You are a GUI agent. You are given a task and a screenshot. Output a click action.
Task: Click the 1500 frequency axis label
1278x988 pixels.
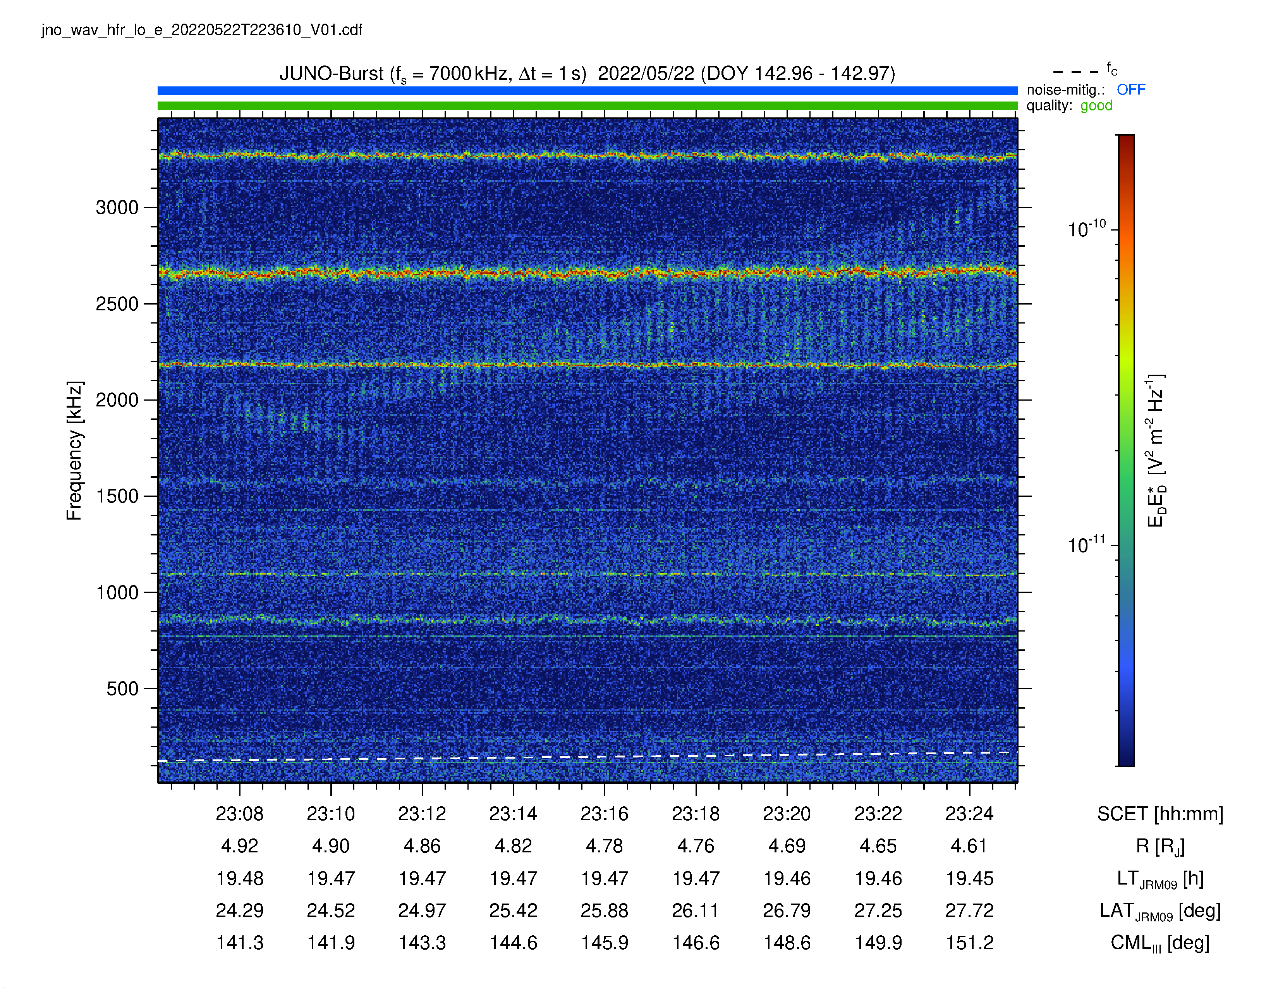point(117,496)
